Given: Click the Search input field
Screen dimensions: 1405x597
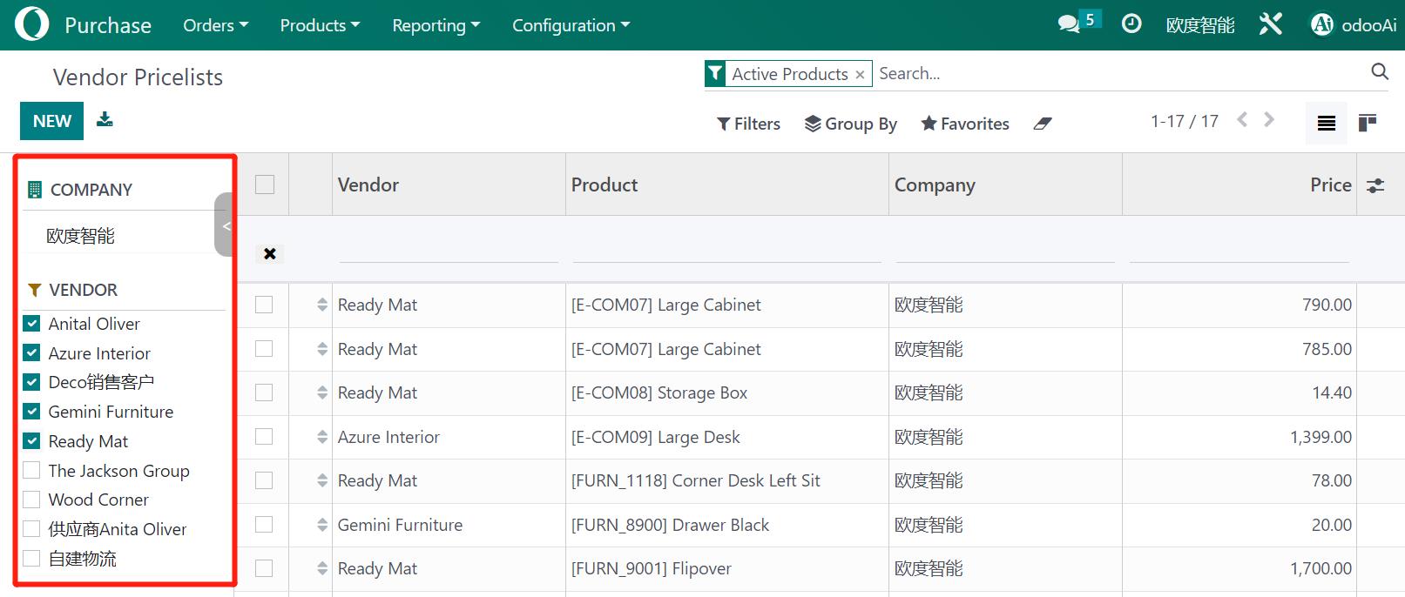Looking at the screenshot, I should (1119, 73).
